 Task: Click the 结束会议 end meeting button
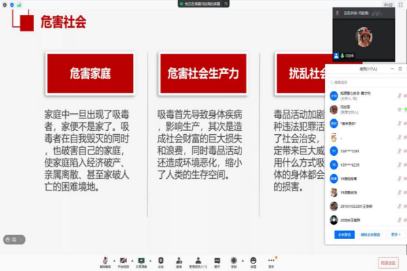coord(389,262)
